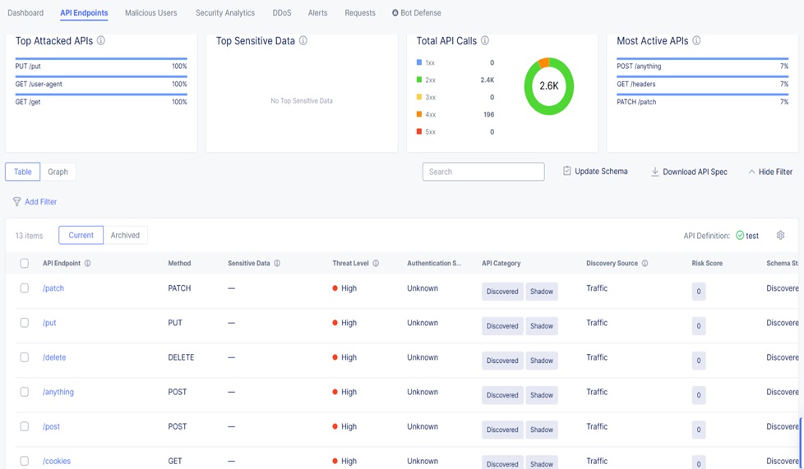This screenshot has height=469, width=804.
Task: Click info icon beside Most Active APIs
Action: 696,40
